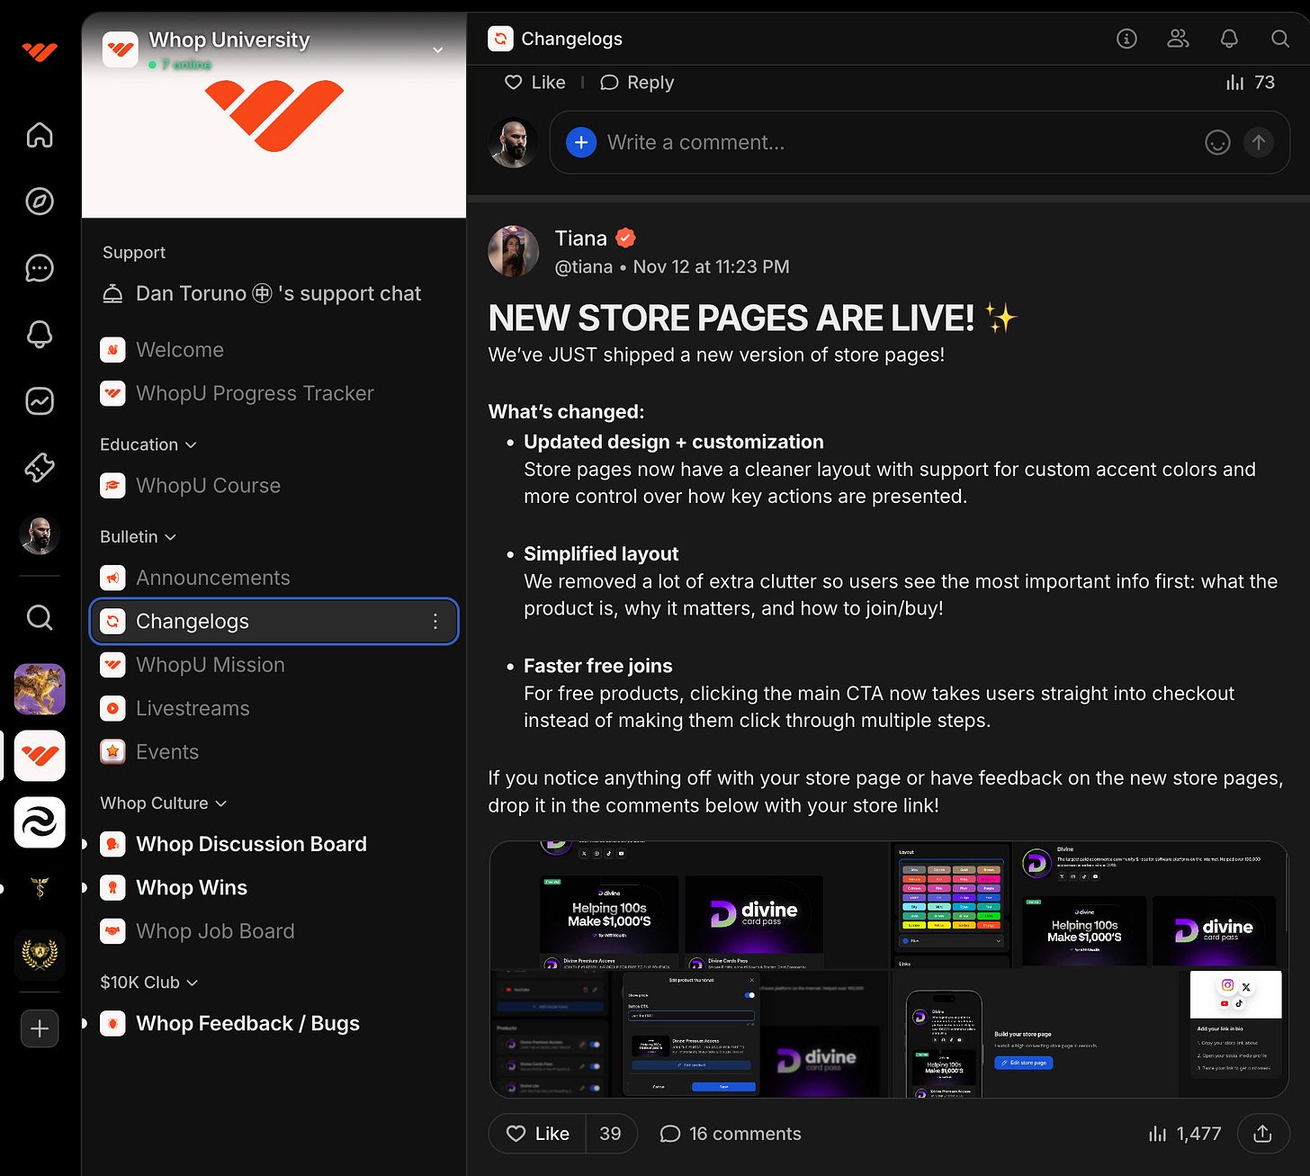Viewport: 1310px width, 1176px height.
Task: Open WhopU Progress Tracker channel
Action: [274, 393]
